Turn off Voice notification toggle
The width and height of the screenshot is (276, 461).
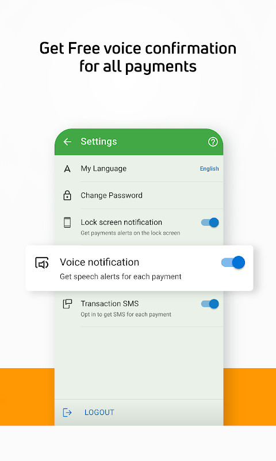point(233,262)
